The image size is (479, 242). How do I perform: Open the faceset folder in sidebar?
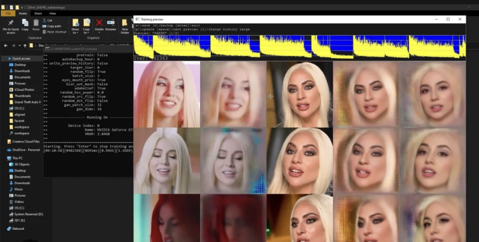pyautogui.click(x=16, y=121)
